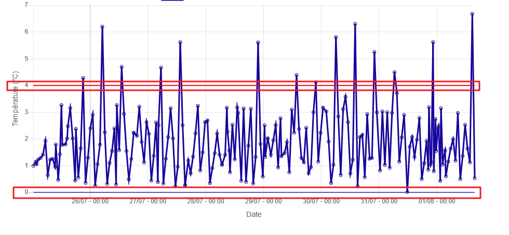The width and height of the screenshot is (509, 235).
Task: Click the 5.6°C peak just before 01/08
Action: [x=433, y=43]
